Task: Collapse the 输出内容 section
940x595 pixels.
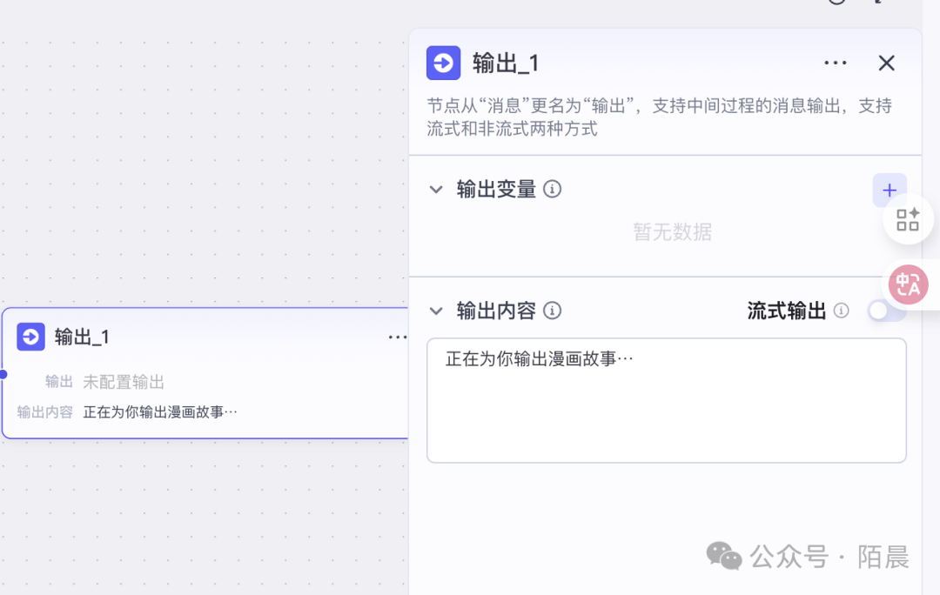Action: 436,311
